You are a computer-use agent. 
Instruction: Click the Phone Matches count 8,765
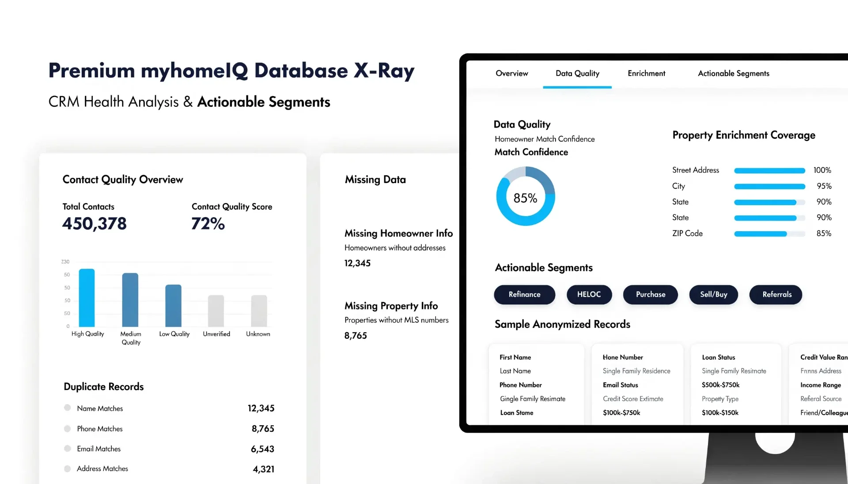coord(263,429)
